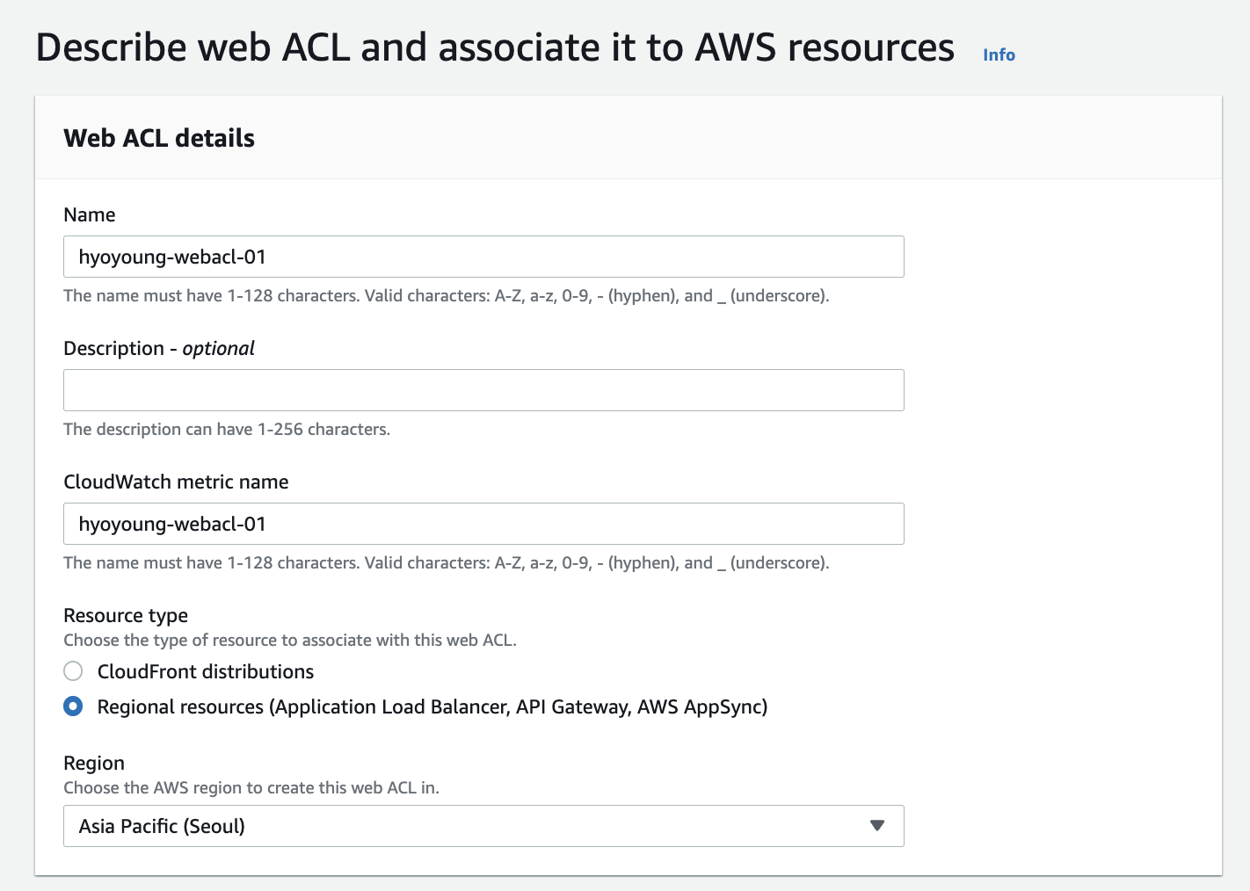
Task: Click the "Description - optional" label
Action: click(159, 349)
